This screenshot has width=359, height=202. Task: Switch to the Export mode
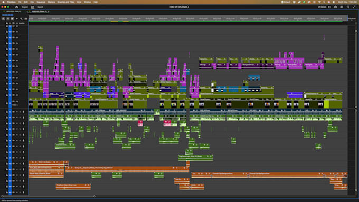click(40, 7)
